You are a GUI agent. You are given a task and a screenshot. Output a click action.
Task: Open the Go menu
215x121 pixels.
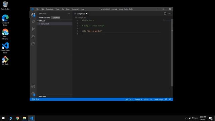point(63,9)
